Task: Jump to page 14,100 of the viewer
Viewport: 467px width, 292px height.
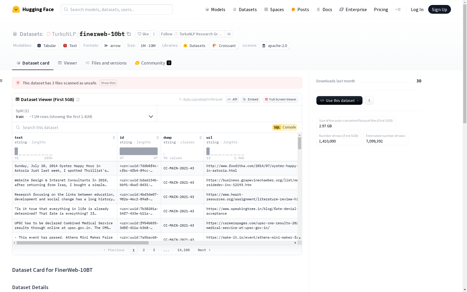Action: (x=184, y=250)
